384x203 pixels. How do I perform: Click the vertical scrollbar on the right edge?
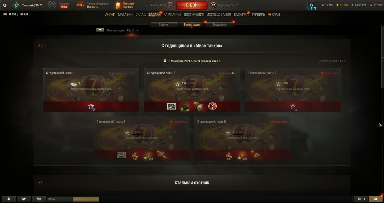tap(383, 57)
